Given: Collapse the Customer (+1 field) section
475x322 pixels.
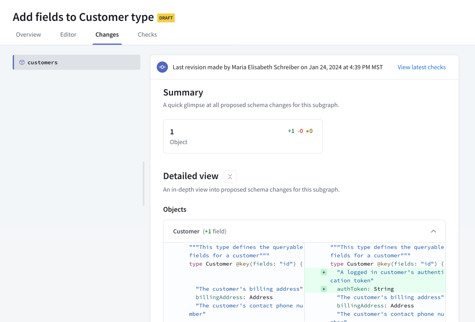Looking at the screenshot, I should pyautogui.click(x=434, y=231).
